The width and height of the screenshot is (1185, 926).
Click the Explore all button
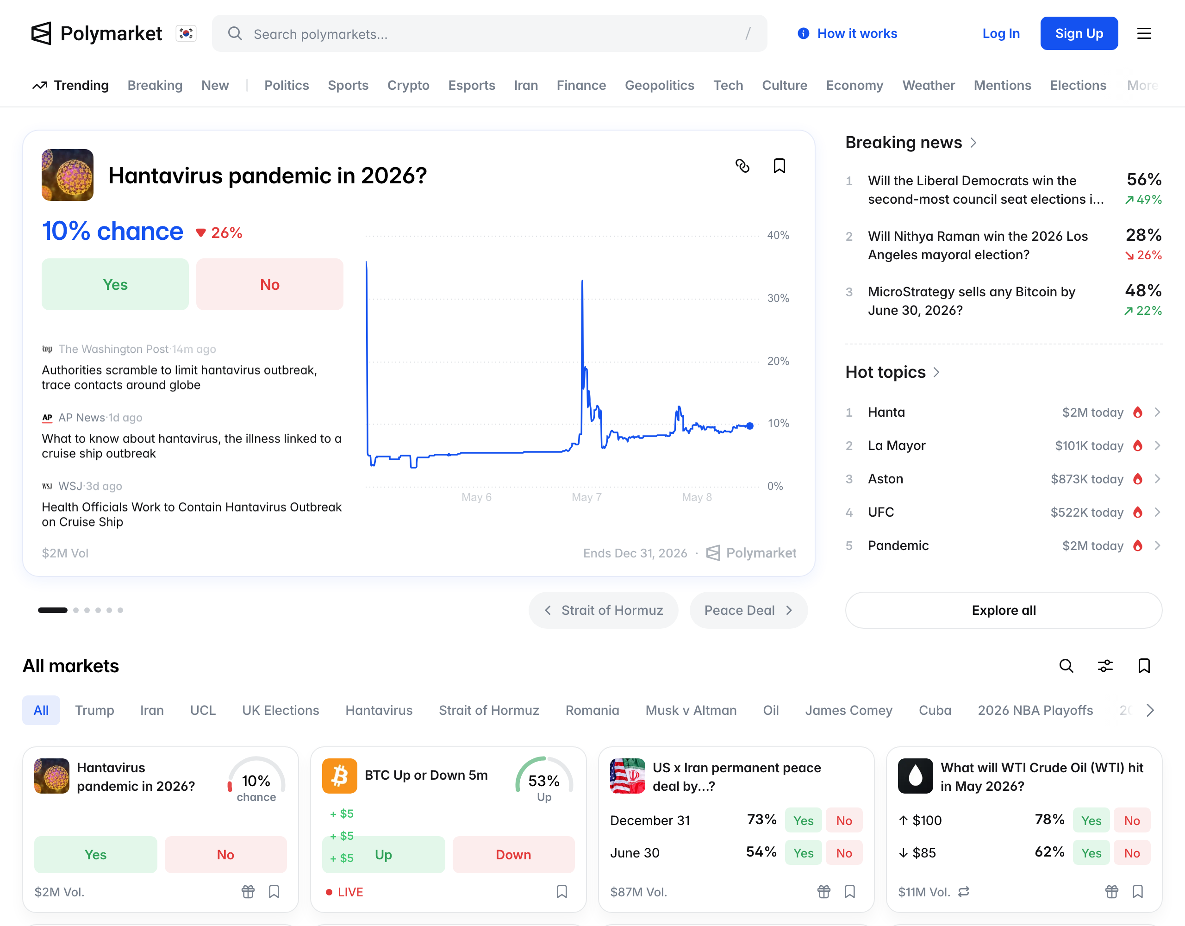pyautogui.click(x=1003, y=610)
